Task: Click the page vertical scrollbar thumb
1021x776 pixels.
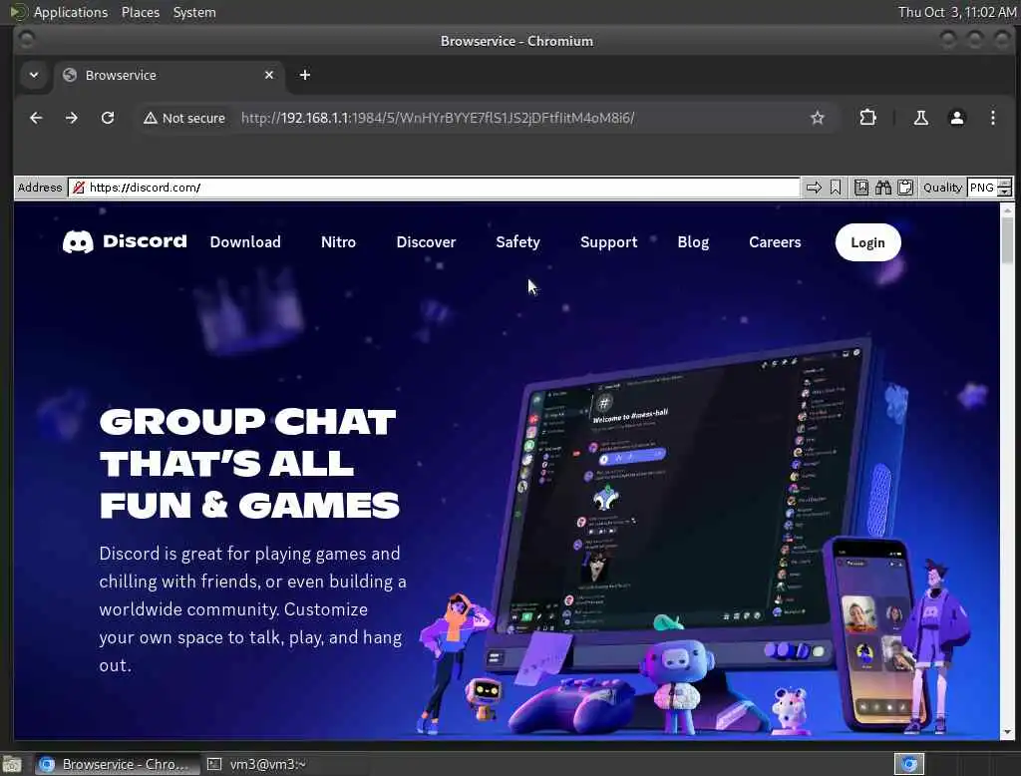Action: point(1007,239)
